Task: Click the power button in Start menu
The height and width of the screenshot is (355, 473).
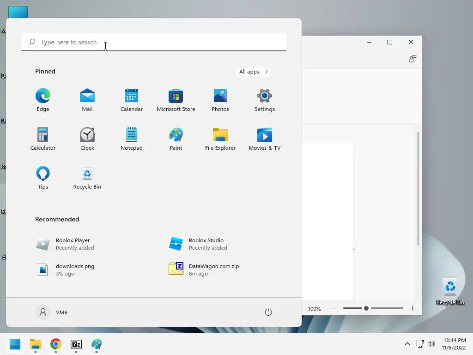Action: coord(268,312)
